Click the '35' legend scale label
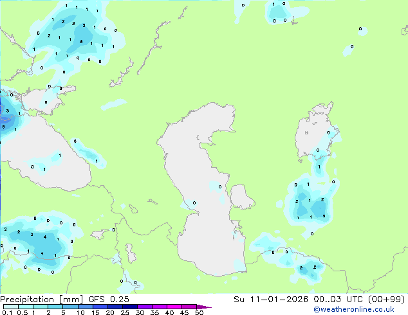 [x=154, y=312]
